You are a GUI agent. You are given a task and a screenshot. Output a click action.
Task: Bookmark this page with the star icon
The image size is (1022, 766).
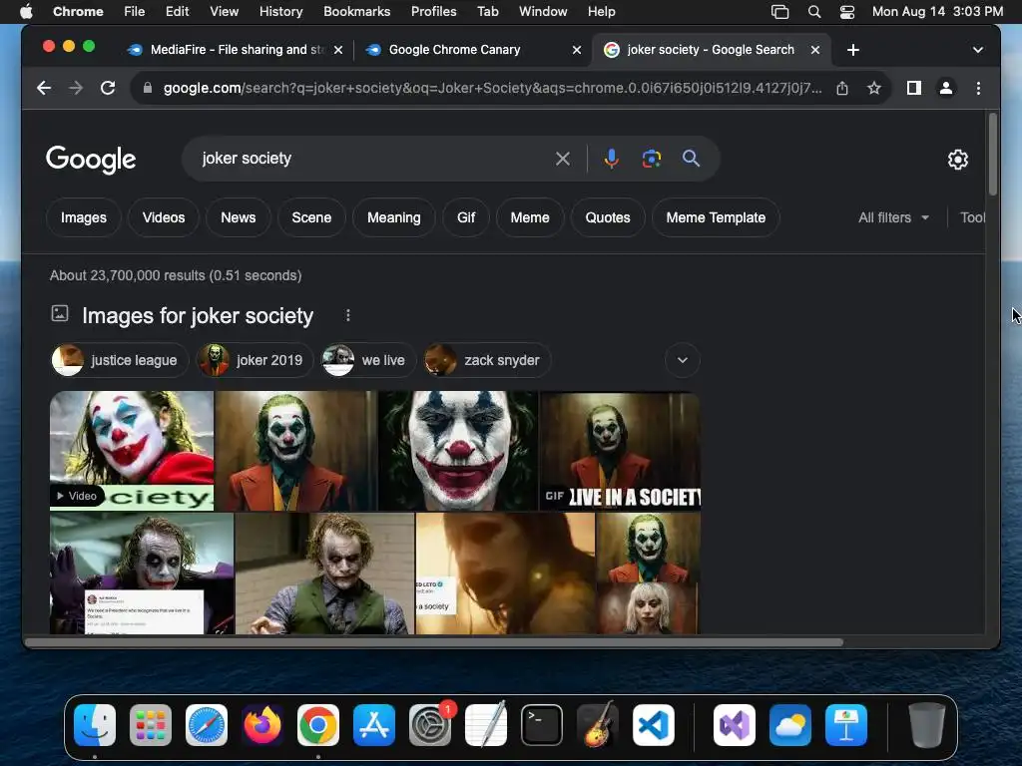874,88
